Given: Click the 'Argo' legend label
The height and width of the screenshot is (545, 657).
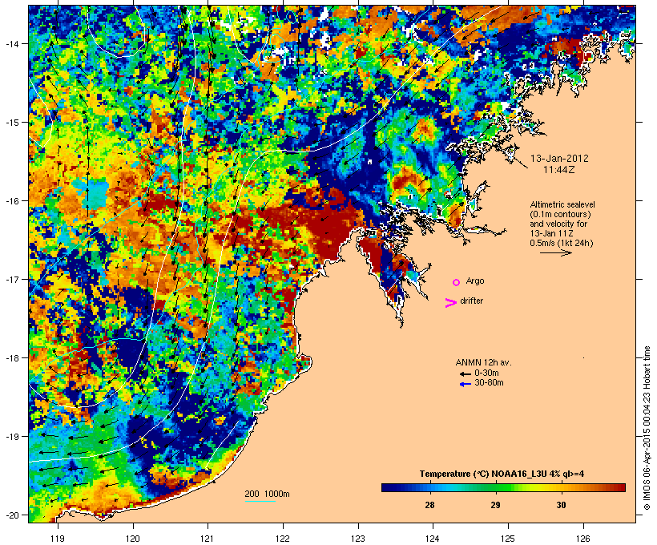Looking at the screenshot, I should pos(475,281).
